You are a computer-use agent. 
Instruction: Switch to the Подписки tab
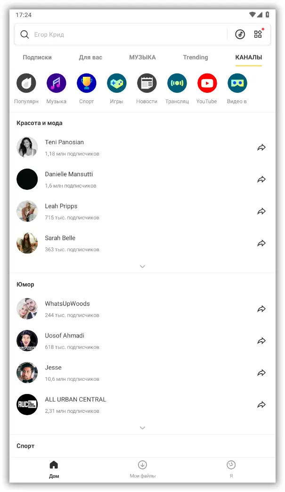(37, 57)
